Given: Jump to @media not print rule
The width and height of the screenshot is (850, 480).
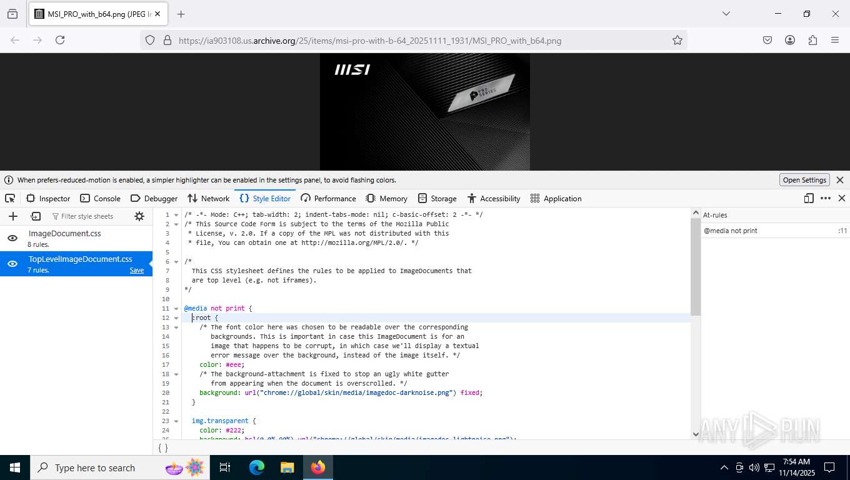Looking at the screenshot, I should 775,231.
